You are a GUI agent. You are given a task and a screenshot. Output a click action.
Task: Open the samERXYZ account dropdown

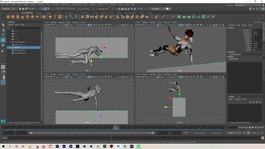click(x=158, y=9)
